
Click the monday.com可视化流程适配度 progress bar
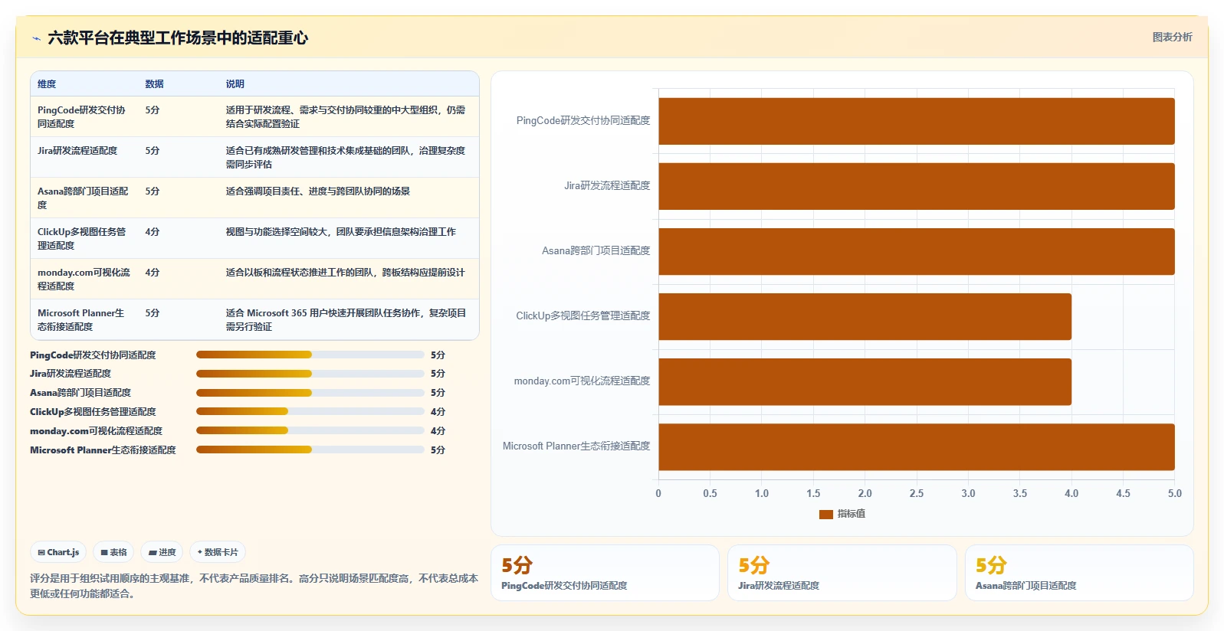click(x=310, y=430)
